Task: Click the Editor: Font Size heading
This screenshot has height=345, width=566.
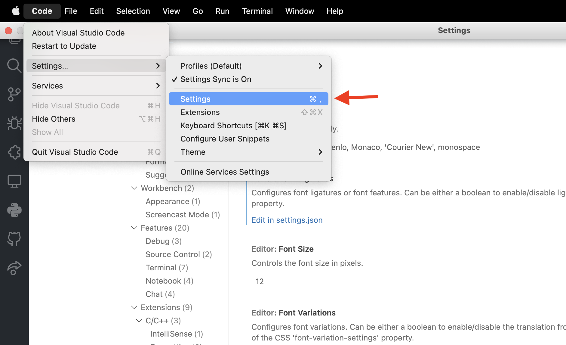Action: (x=282, y=249)
